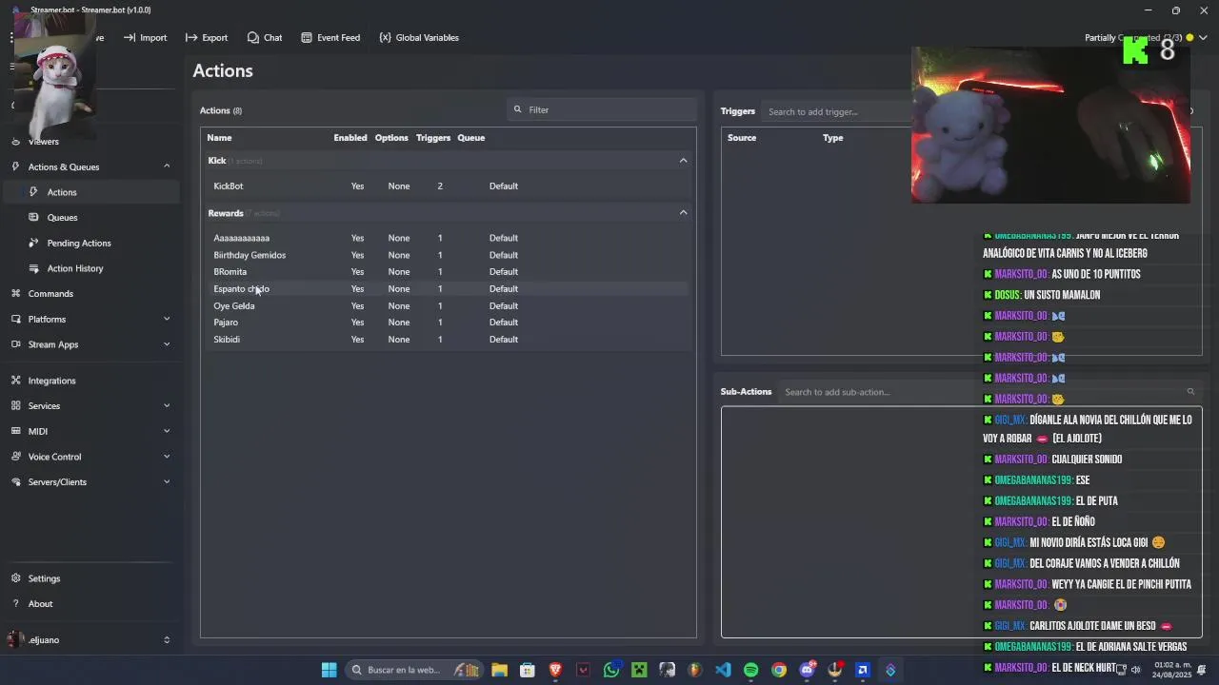Select the Actions icon in the sidebar
The image size is (1219, 685).
point(33,192)
